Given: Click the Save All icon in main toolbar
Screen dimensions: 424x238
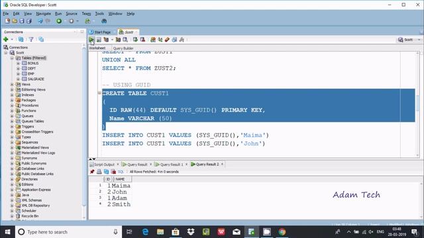Looking at the screenshot, I should point(29,21).
